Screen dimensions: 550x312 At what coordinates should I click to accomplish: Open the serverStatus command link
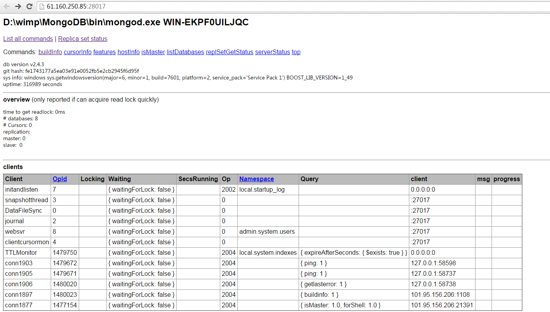[272, 52]
